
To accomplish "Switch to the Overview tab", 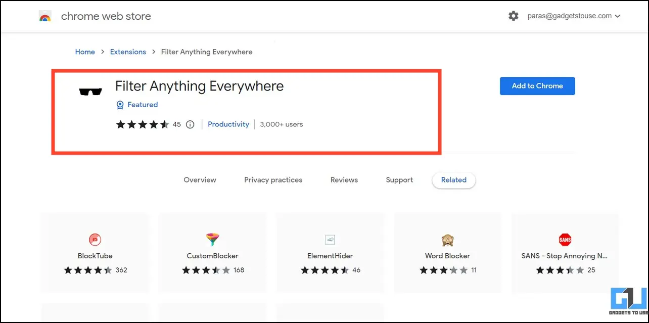I will 200,180.
